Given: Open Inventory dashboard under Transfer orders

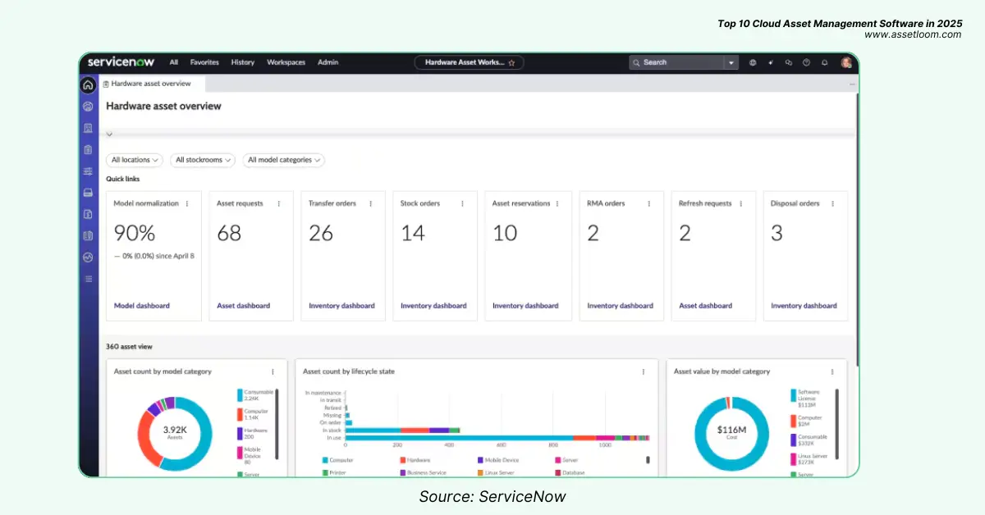Looking at the screenshot, I should click(342, 304).
